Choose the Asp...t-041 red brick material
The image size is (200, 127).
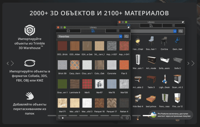coord(124,46)
